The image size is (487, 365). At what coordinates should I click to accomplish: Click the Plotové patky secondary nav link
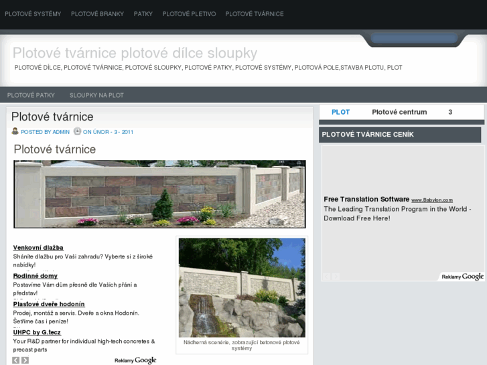click(31, 95)
